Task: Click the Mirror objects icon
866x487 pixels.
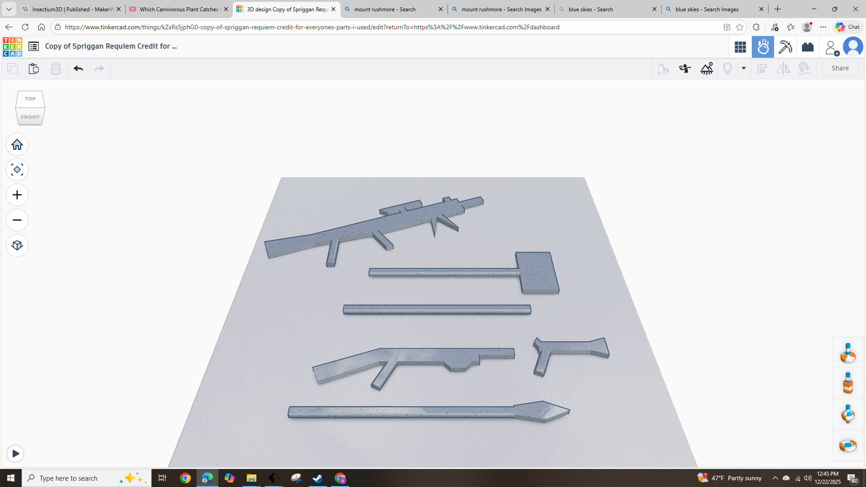Action: [x=783, y=69]
